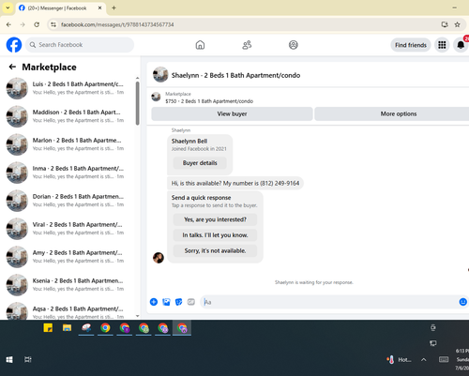Choose a sticker in the composer

178,302
